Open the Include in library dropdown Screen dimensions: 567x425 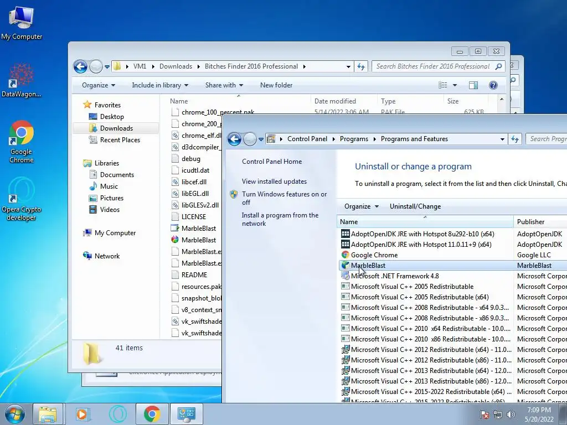coord(160,85)
